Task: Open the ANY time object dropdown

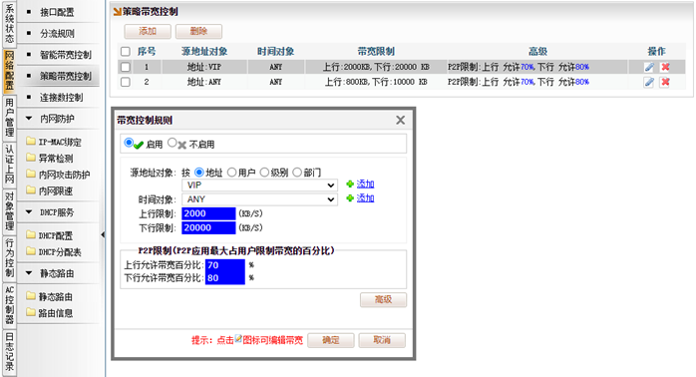Action: tap(259, 199)
